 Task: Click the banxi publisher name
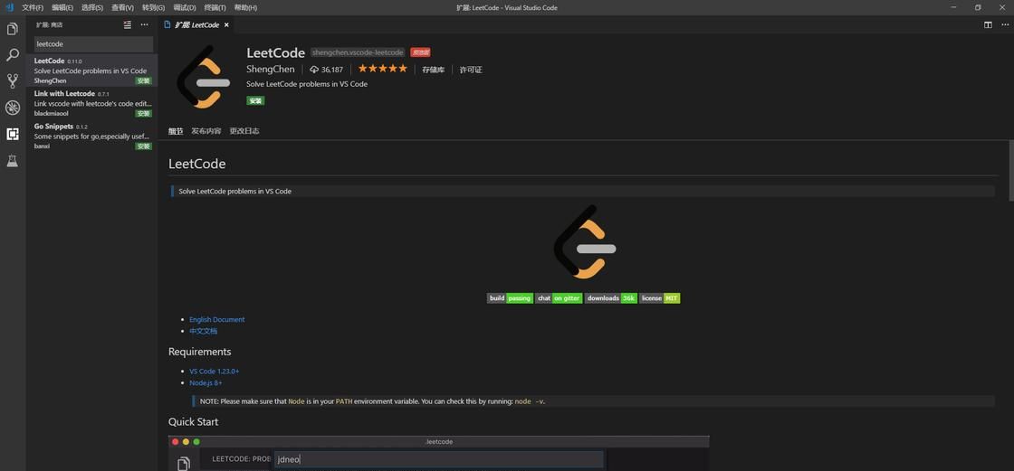pyautogui.click(x=42, y=146)
